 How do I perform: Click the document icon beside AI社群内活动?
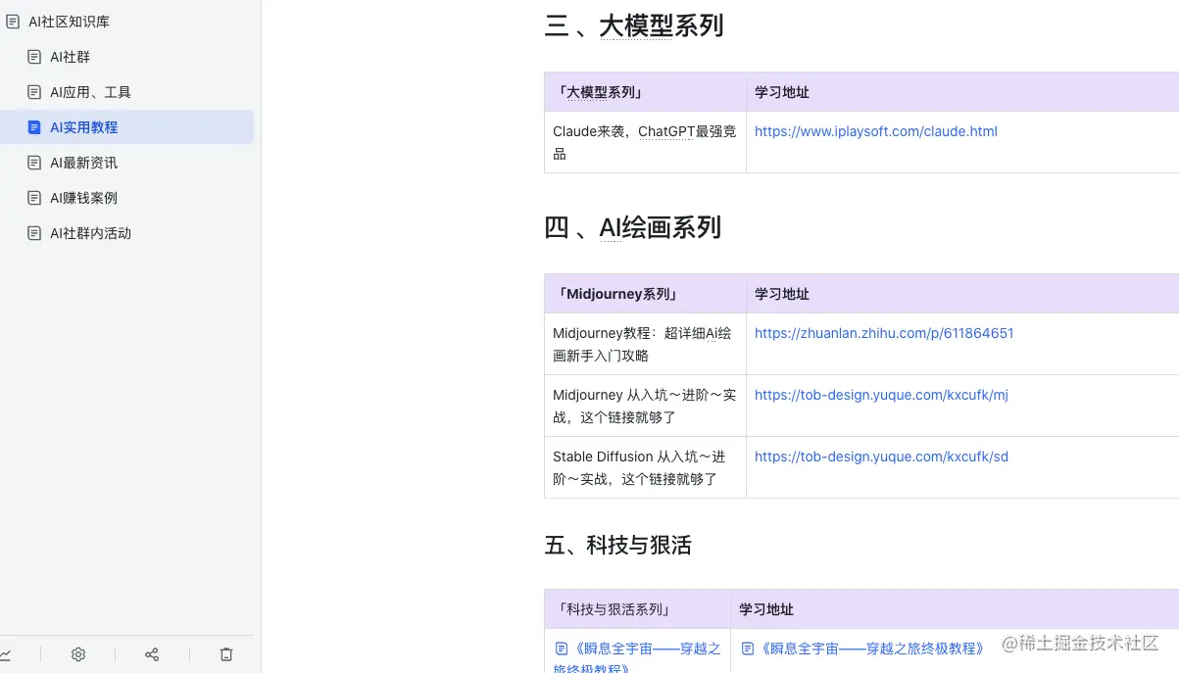[x=34, y=233]
